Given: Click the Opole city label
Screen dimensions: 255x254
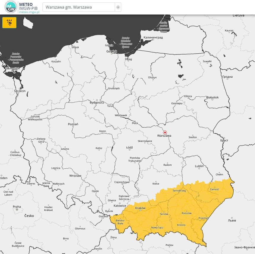Looking at the screenshot, I should pyautogui.click(x=95, y=191).
